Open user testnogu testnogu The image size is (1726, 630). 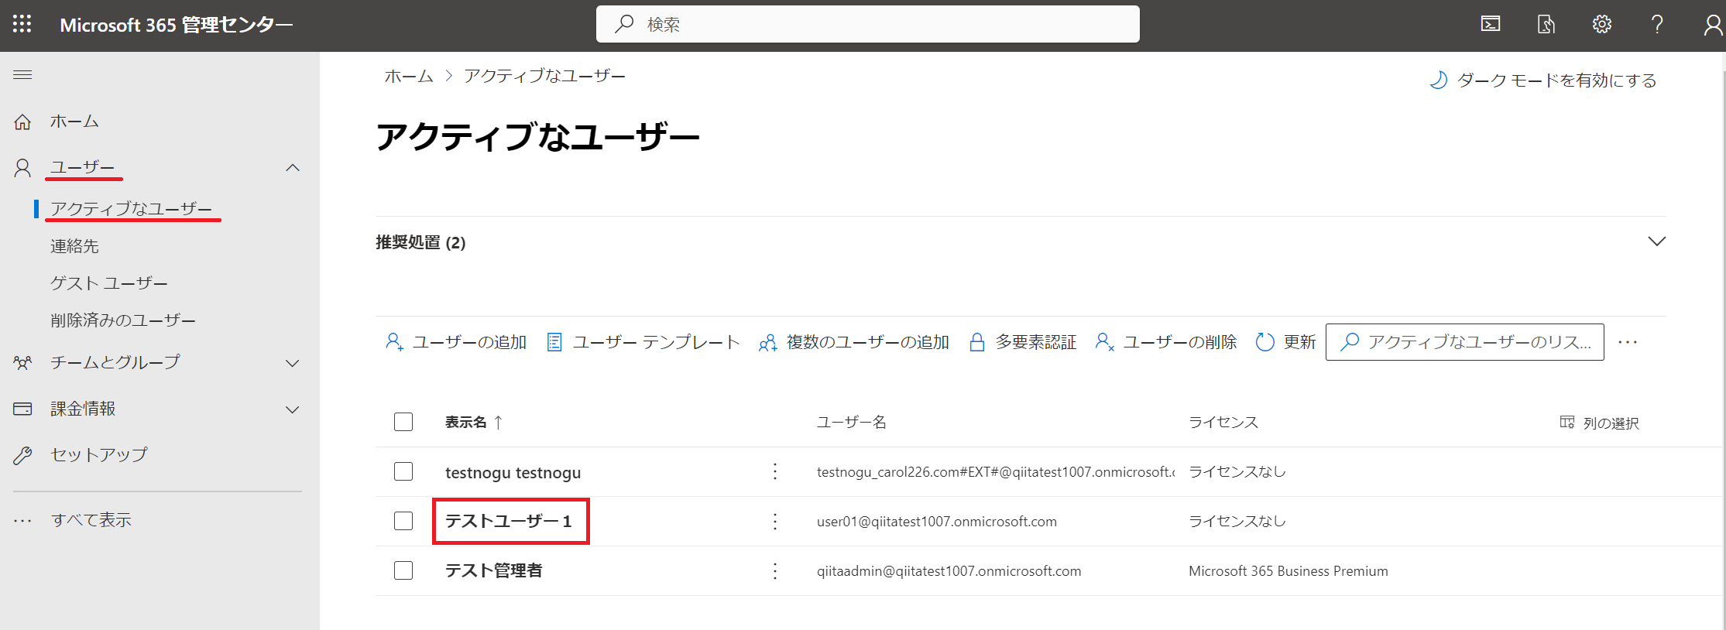[x=513, y=472]
